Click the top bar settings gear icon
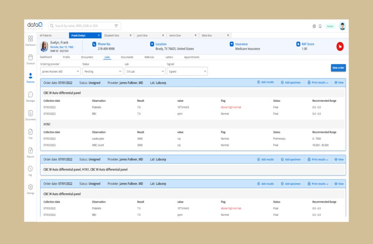The image size is (373, 244). (314, 26)
